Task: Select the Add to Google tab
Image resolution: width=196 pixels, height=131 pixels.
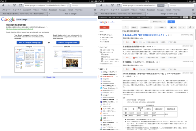Action: click(71, 13)
